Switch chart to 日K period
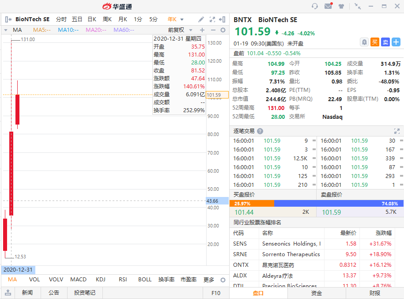 coord(92,19)
